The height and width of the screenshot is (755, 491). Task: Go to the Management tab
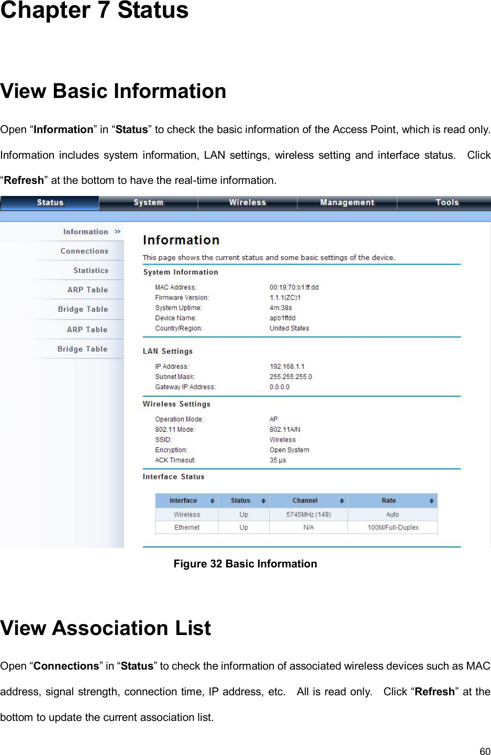(x=347, y=203)
